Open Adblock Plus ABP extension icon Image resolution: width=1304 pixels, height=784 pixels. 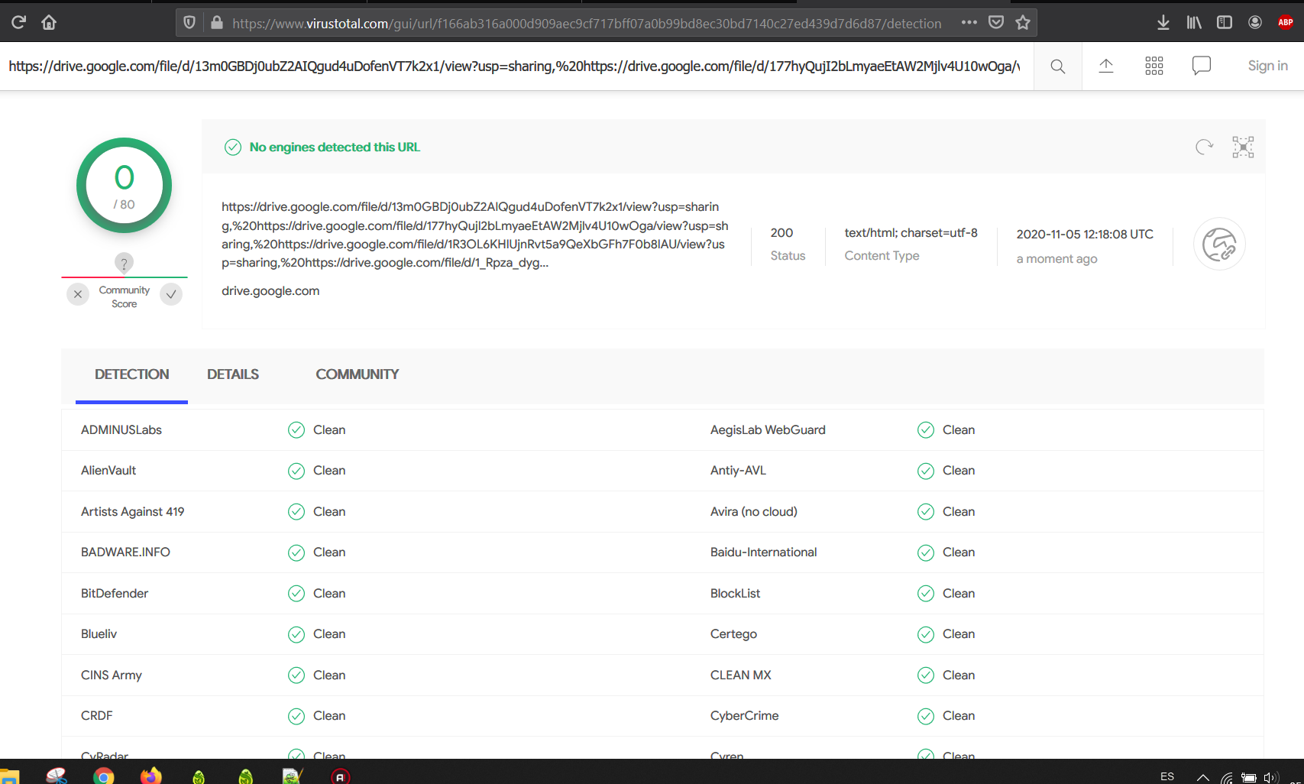1286,23
